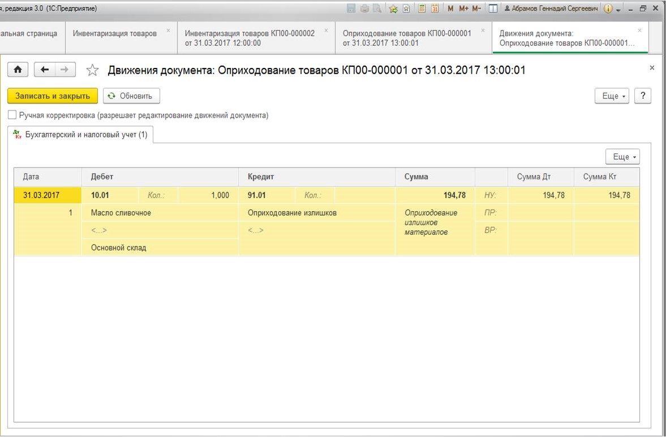
Task: Click the Дебет column header
Action: 160,177
